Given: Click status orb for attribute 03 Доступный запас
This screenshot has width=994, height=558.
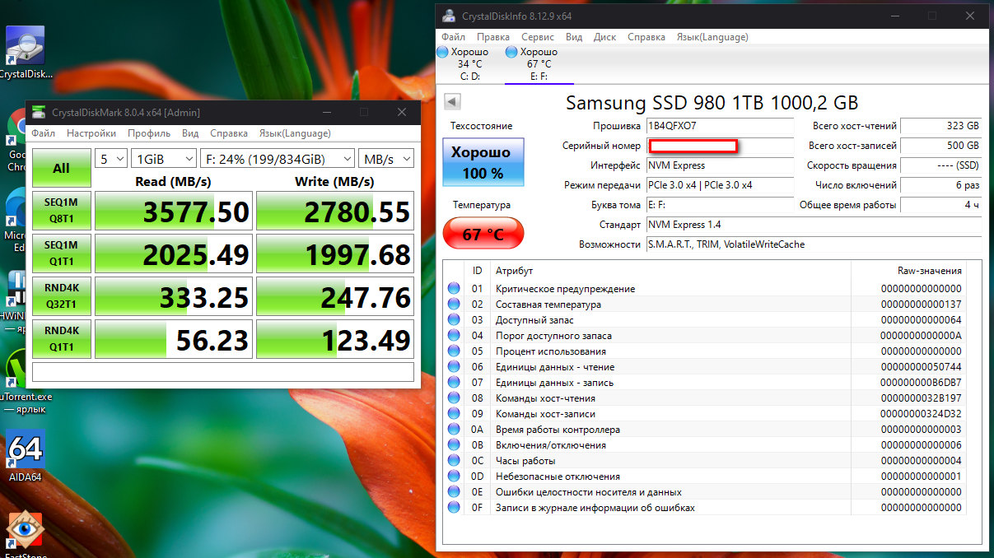Looking at the screenshot, I should pyautogui.click(x=454, y=320).
